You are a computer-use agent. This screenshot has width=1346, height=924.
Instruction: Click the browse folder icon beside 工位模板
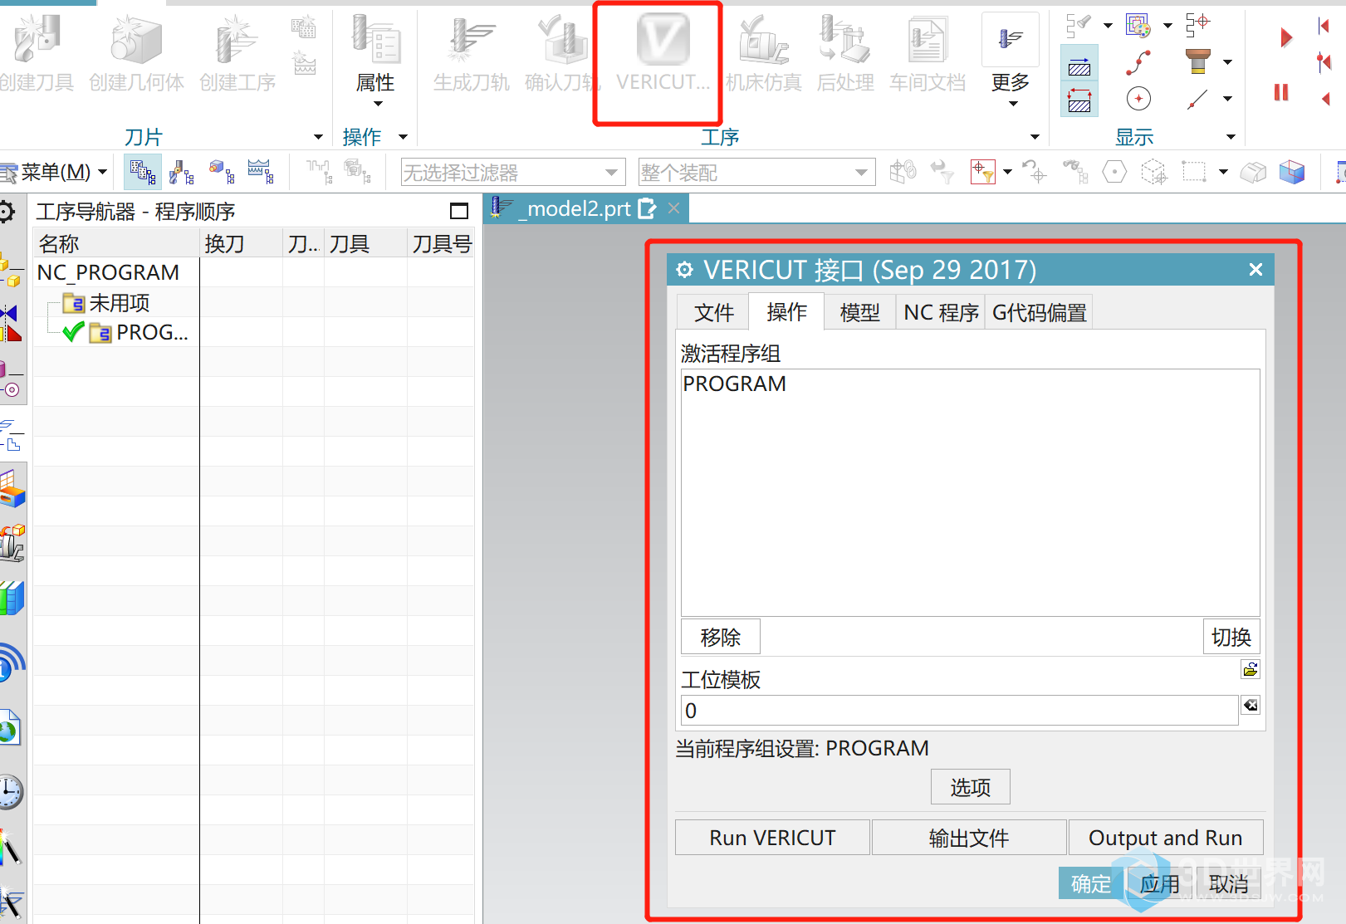click(x=1251, y=669)
